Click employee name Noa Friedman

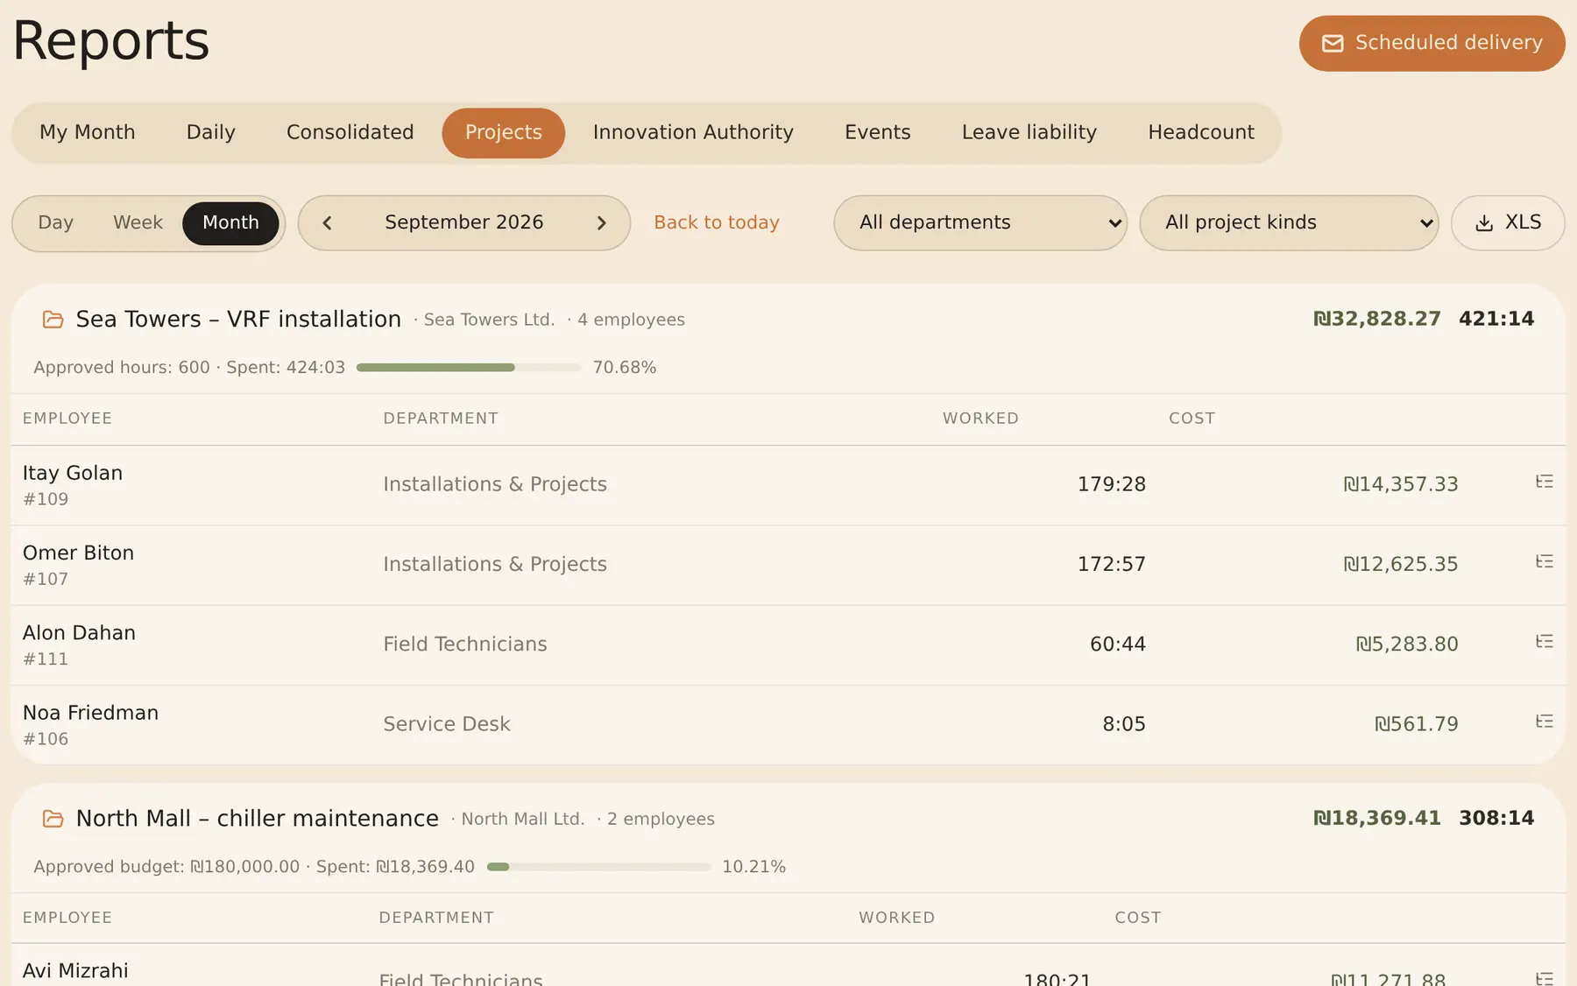tap(90, 713)
